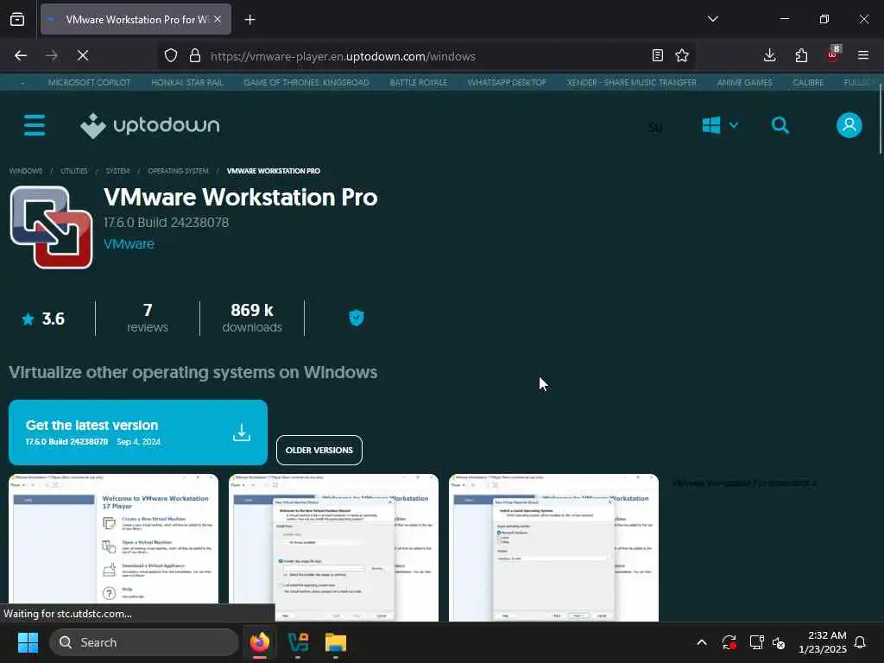Open the 7 reviews link
Screen dimensions: 884x663
[x=147, y=318]
